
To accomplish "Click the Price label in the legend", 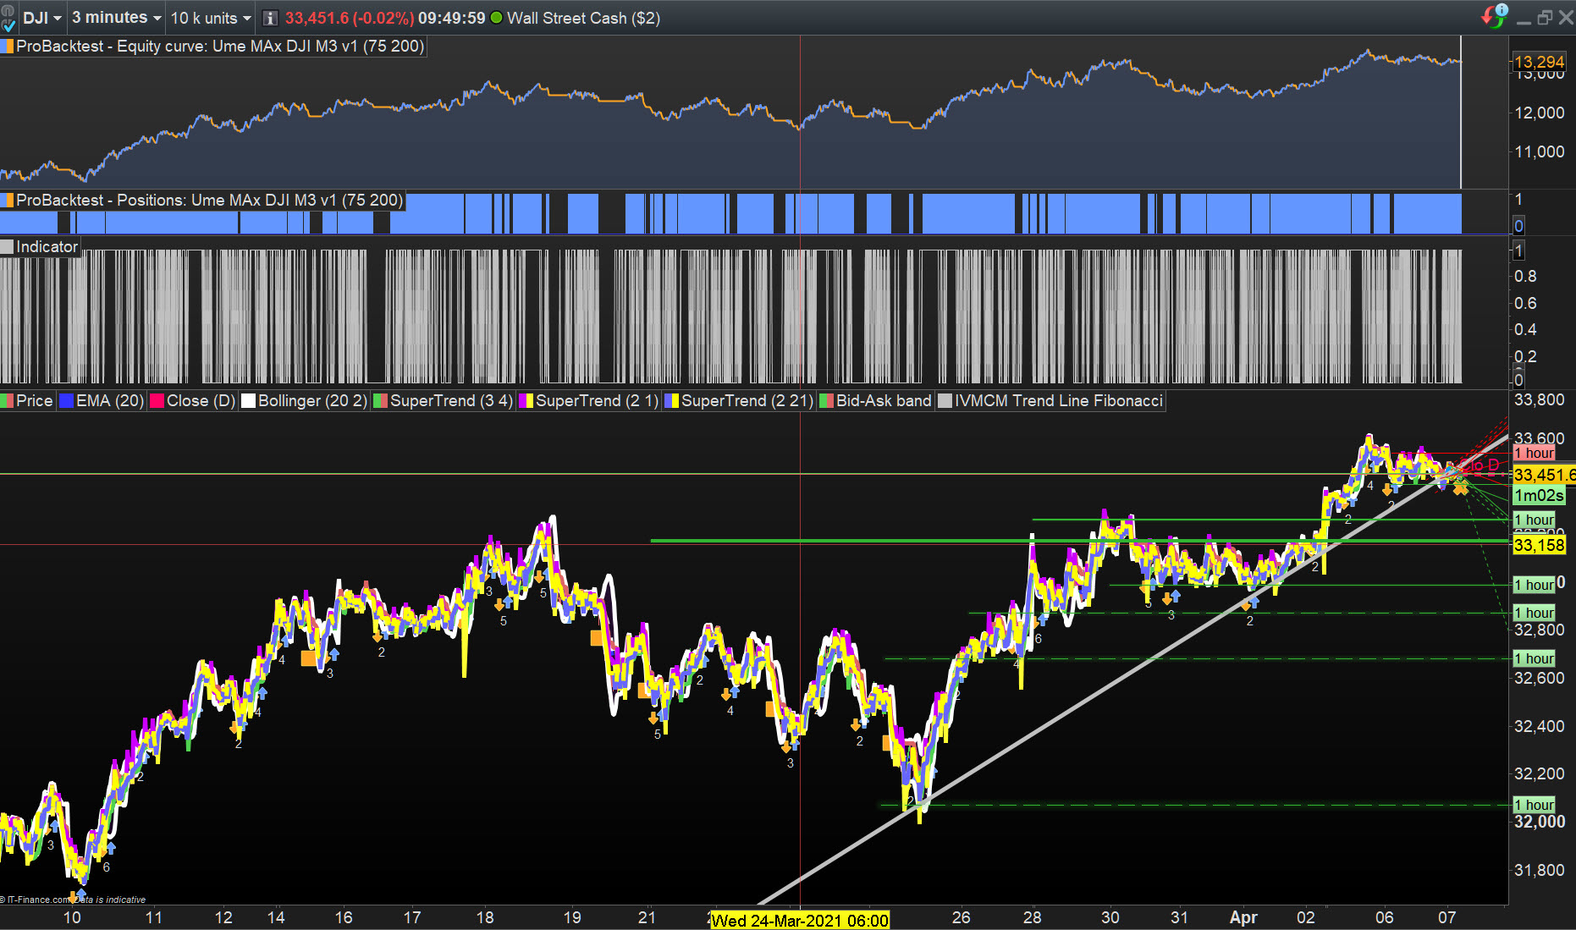I will click(x=34, y=401).
